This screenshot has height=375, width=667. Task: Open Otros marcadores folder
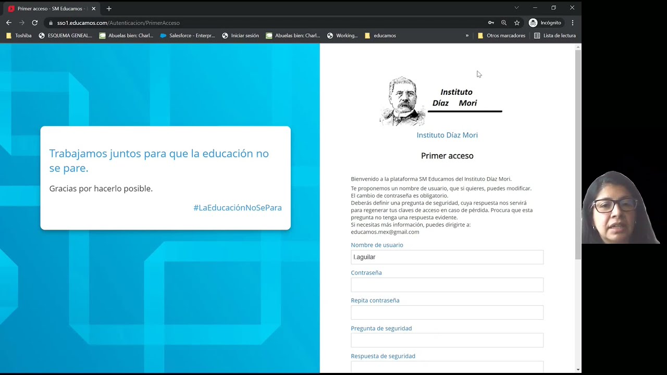coord(501,35)
